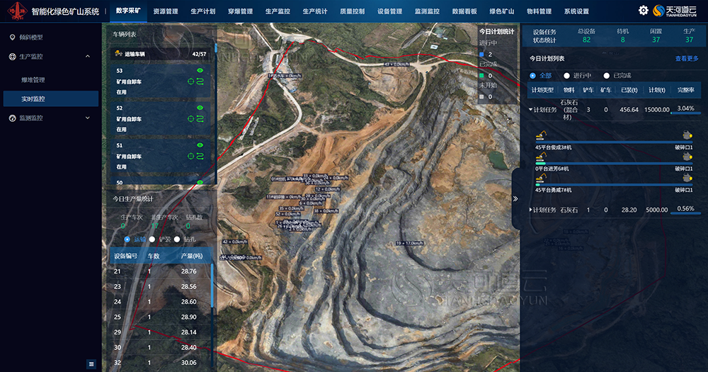Expand the 监测监控 sidebar section
This screenshot has width=708, height=372.
88,118
